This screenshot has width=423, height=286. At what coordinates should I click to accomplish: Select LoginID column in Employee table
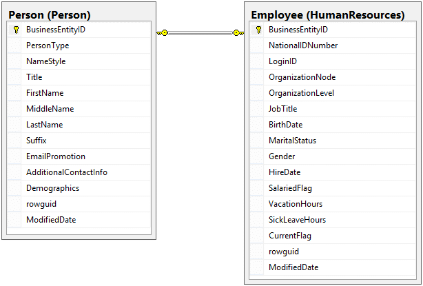pyautogui.click(x=284, y=61)
